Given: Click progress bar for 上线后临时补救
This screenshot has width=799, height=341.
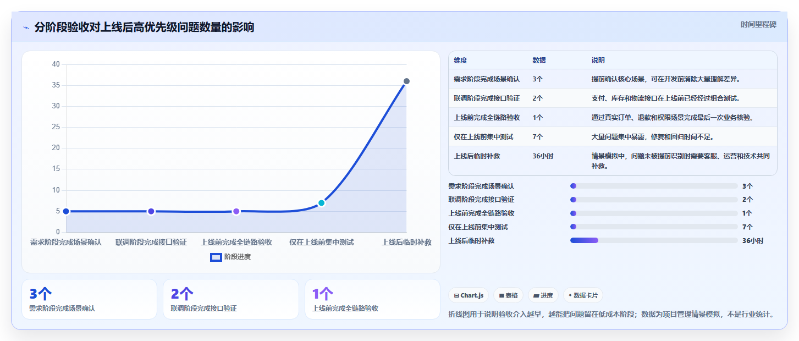Looking at the screenshot, I should [654, 240].
